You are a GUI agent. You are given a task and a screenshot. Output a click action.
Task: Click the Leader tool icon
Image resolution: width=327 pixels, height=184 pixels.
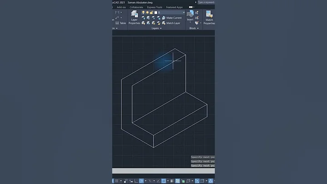click(x=117, y=18)
